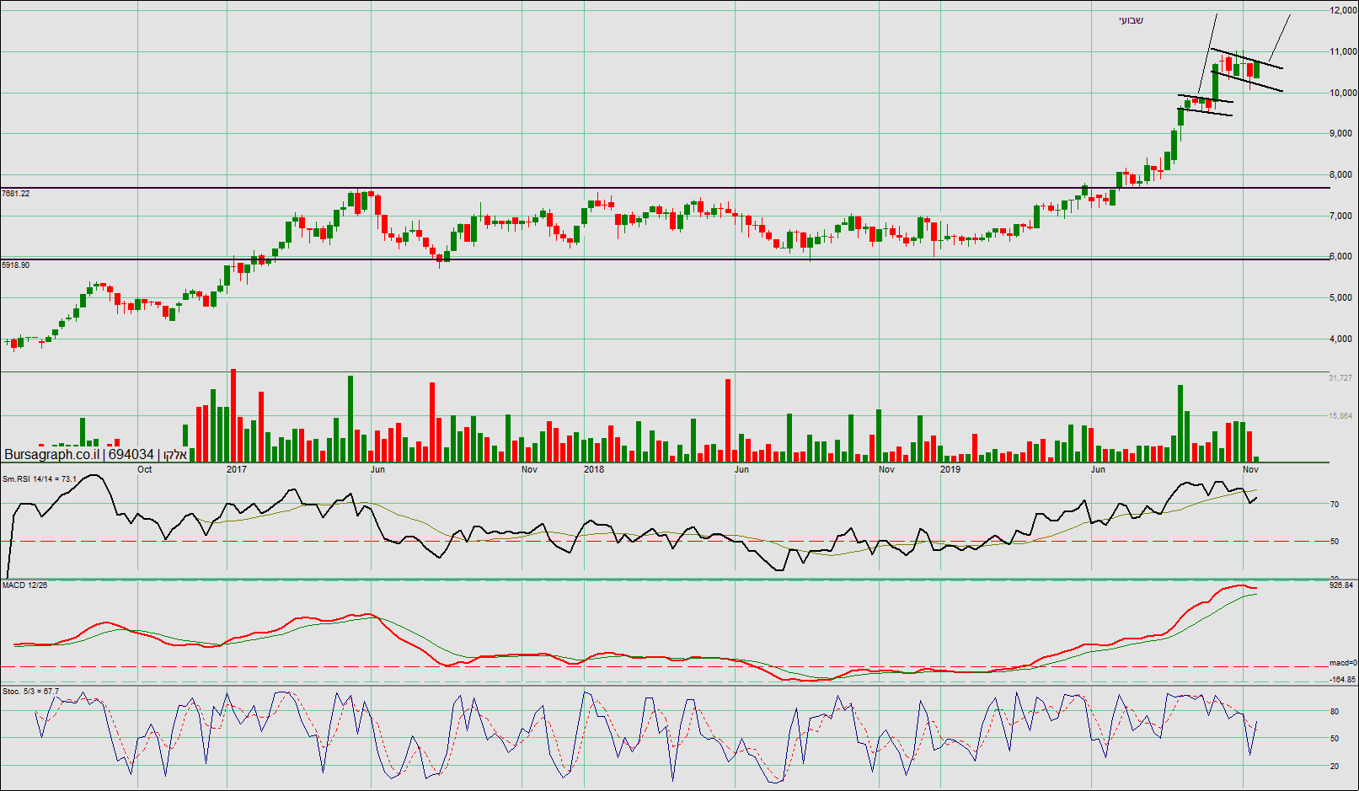Screen dimensions: 1359x791
Task: Click the שבועי weekly timeframe label
Action: (x=1131, y=20)
